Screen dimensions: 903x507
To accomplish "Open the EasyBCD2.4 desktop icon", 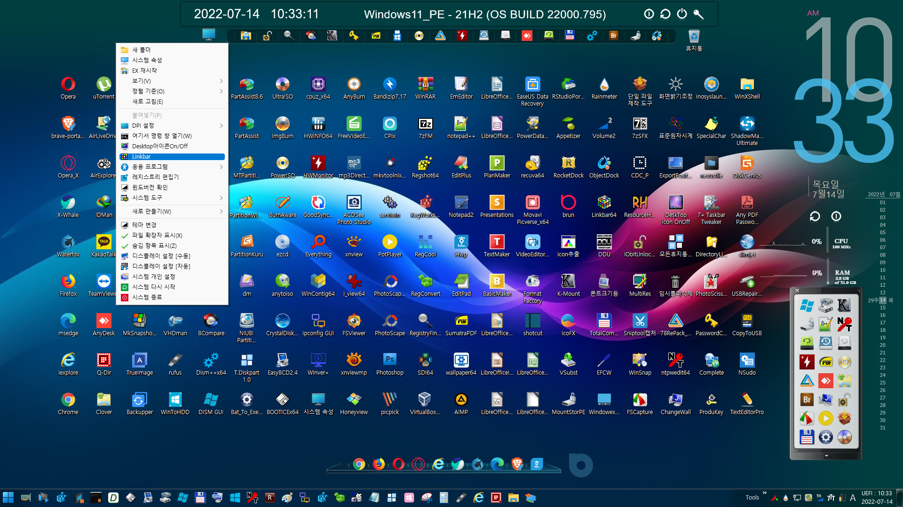I will [282, 364].
